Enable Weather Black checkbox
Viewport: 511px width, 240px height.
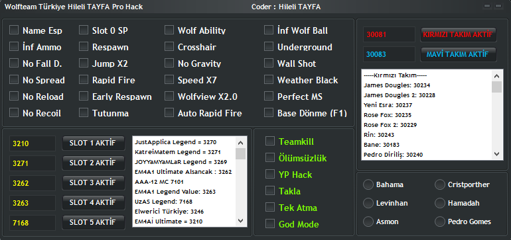point(269,80)
